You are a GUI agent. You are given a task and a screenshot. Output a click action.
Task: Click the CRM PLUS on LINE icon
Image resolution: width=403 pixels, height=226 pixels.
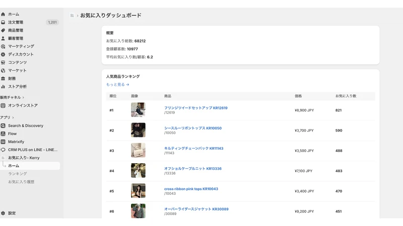(3, 150)
